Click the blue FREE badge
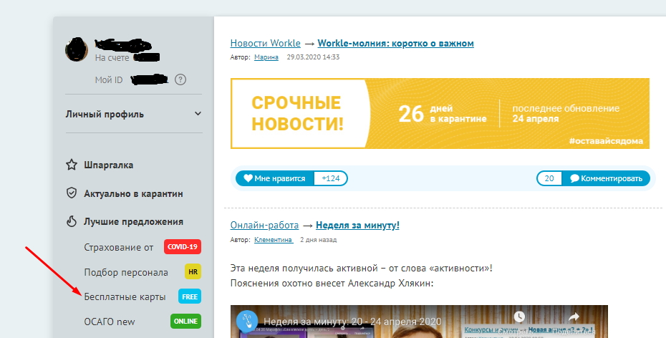 pyautogui.click(x=190, y=296)
